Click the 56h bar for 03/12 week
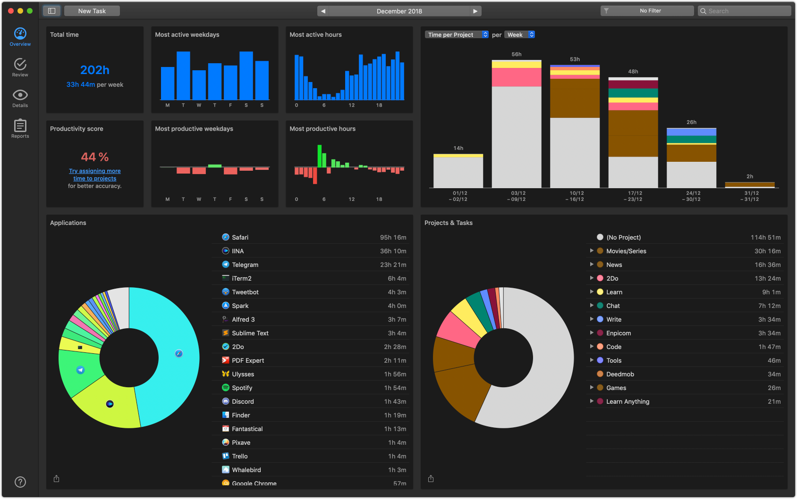The height and width of the screenshot is (499, 797). point(517,124)
